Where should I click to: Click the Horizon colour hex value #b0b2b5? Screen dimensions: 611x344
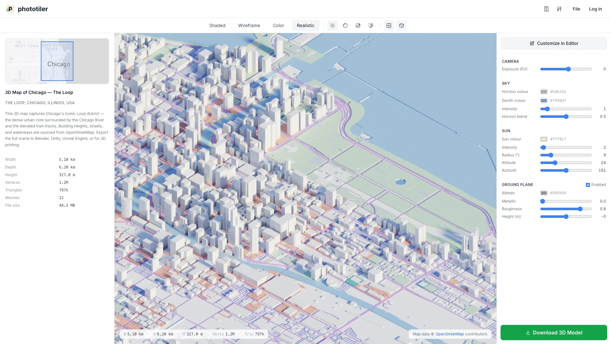pos(558,92)
